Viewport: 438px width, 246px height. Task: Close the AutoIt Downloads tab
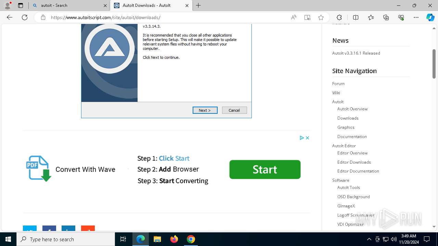(x=187, y=5)
